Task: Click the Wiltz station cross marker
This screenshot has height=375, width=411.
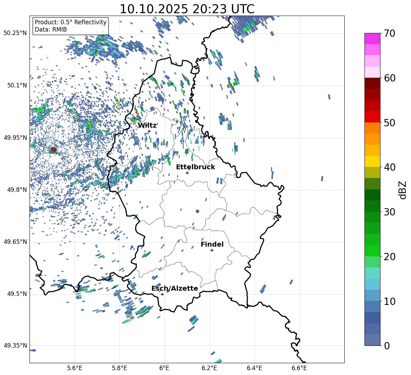Action: pos(149,131)
